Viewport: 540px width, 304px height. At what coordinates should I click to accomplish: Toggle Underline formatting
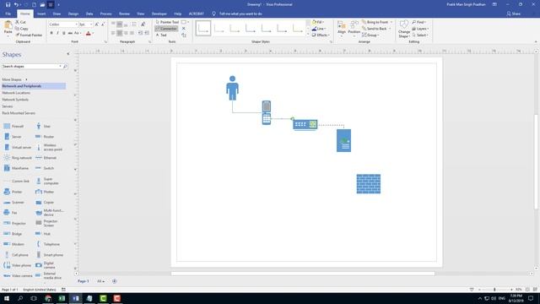pos(64,33)
